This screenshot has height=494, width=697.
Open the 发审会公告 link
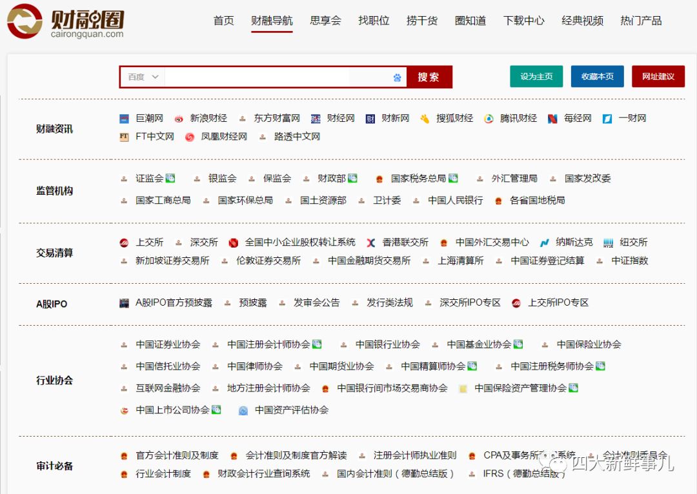click(x=316, y=302)
